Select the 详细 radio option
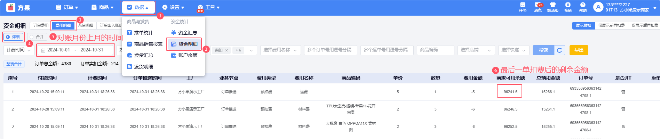This screenshot has height=139, width=660. 13,37
